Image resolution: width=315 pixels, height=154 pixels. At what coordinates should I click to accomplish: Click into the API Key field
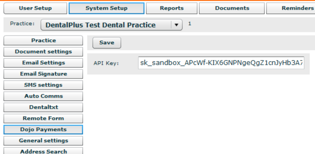[x=221, y=63]
